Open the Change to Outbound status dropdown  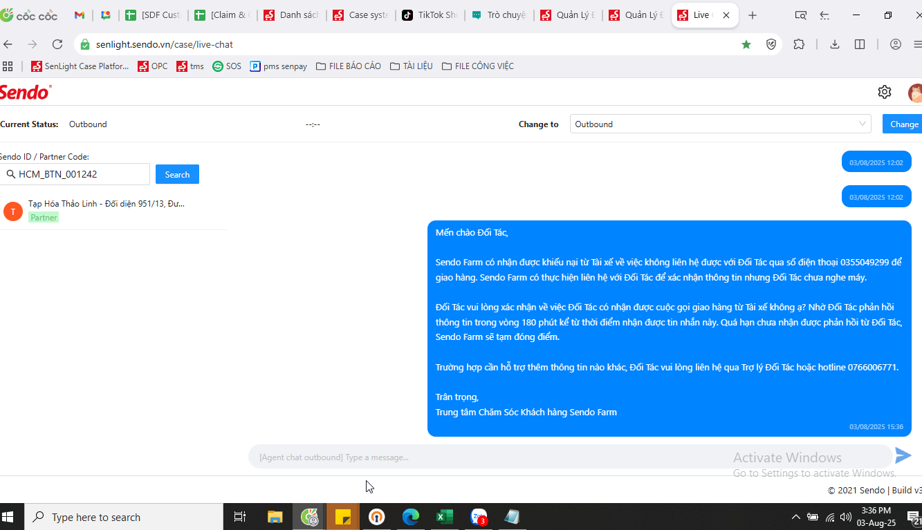click(x=720, y=124)
